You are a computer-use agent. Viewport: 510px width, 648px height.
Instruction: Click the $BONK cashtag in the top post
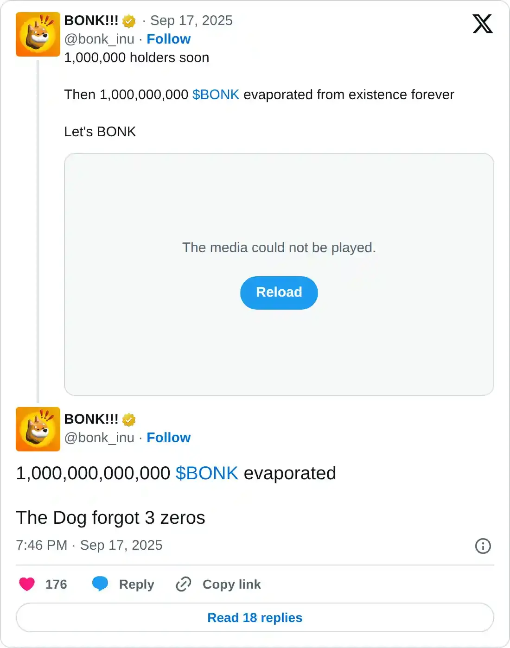[216, 95]
